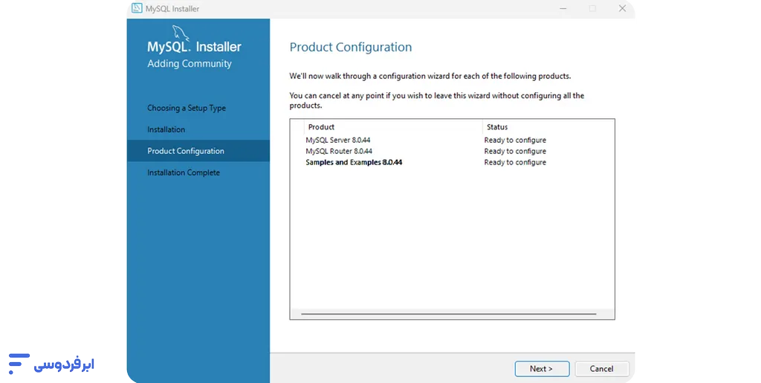This screenshot has height=383, width=761.
Task: Click MySQL Server's Ready to configure status
Action: [515, 140]
